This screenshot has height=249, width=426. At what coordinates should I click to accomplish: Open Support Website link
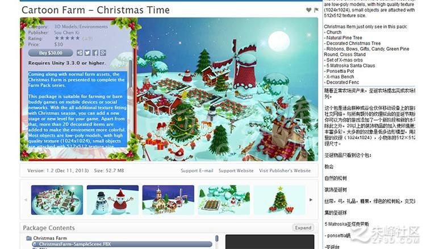pyautogui.click(x=236, y=171)
